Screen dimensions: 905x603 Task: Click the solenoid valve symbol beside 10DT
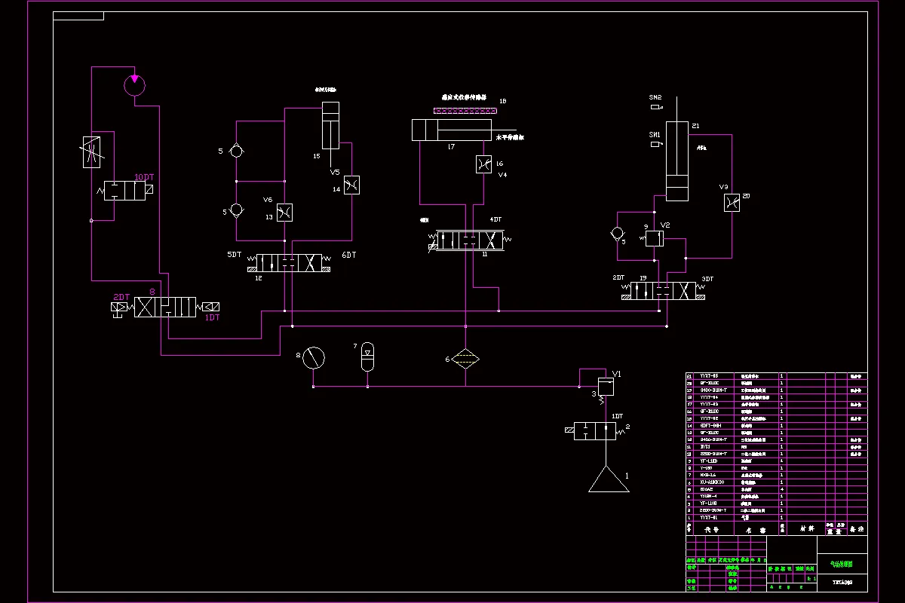tap(124, 191)
